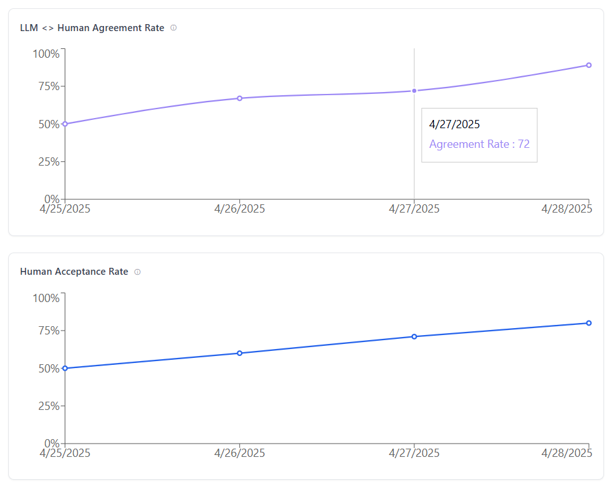
Task: Select the 4/28/2025 point on agreement chart
Action: point(588,65)
